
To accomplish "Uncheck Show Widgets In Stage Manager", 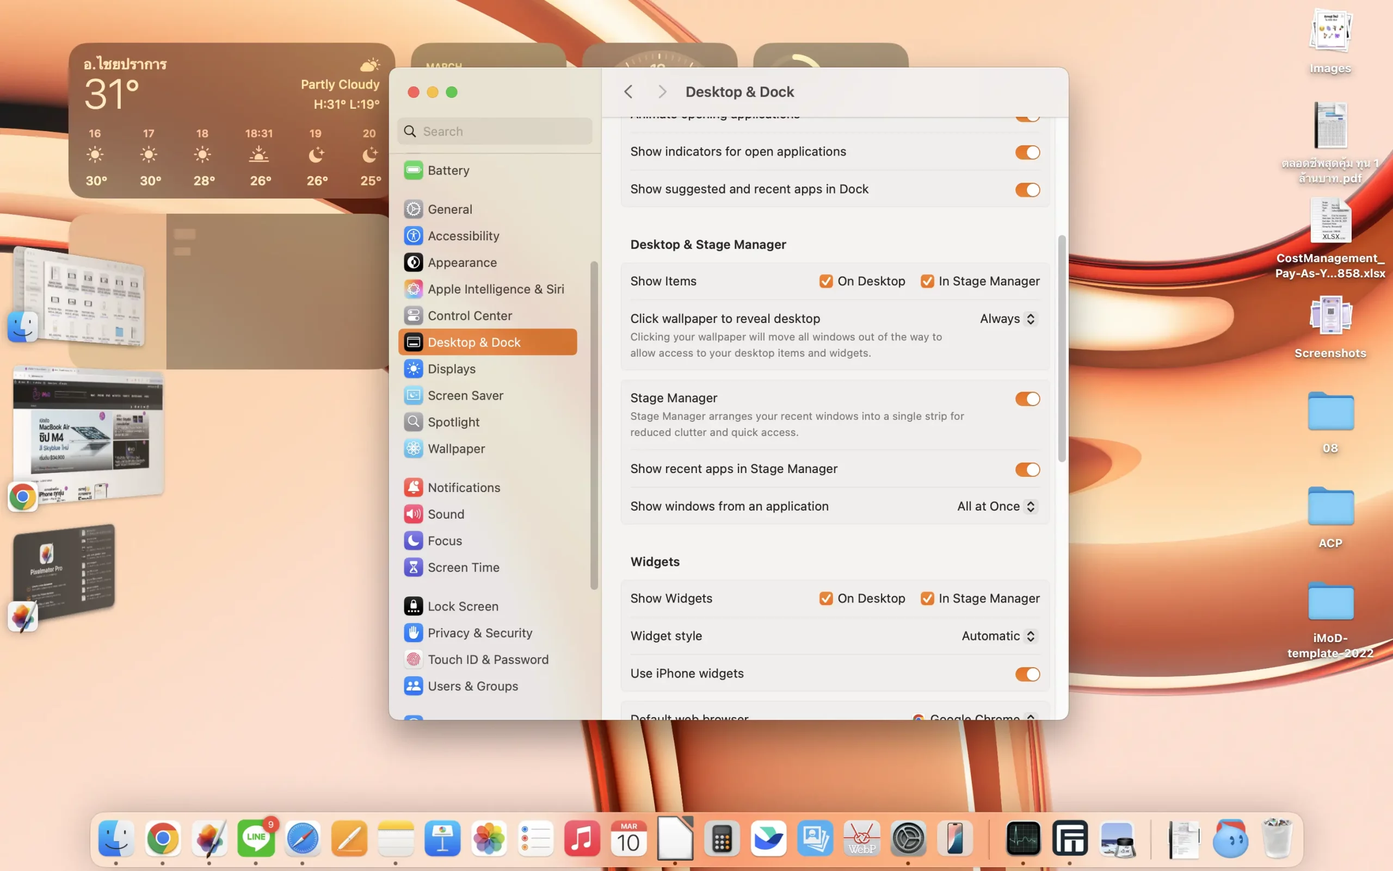I will (x=927, y=599).
